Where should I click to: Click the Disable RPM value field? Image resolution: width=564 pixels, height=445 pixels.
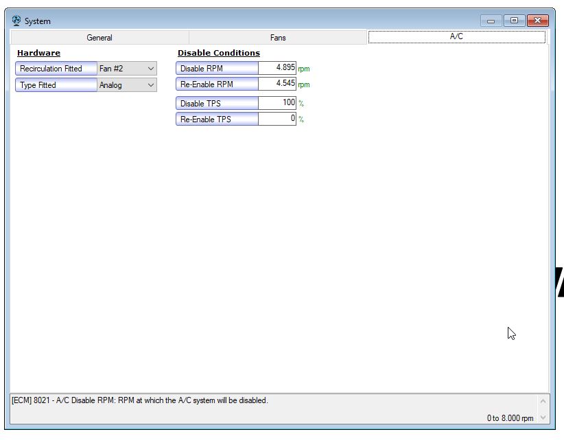click(x=277, y=68)
